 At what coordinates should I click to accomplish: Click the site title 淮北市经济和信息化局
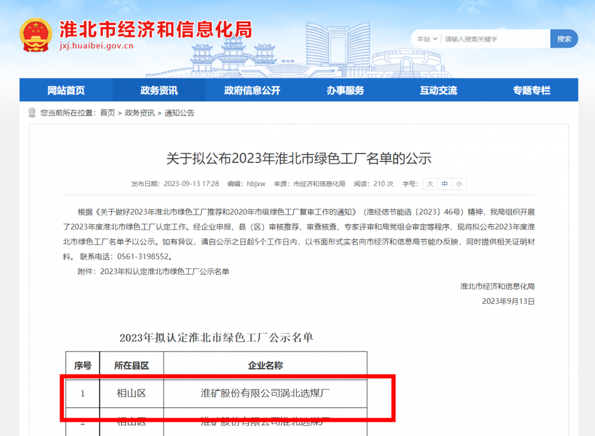point(155,29)
